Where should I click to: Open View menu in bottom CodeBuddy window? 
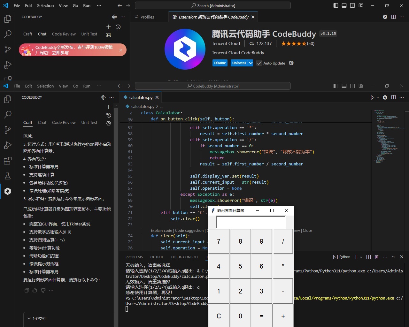pyautogui.click(x=63, y=86)
